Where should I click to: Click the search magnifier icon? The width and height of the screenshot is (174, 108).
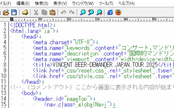coord(83,12)
